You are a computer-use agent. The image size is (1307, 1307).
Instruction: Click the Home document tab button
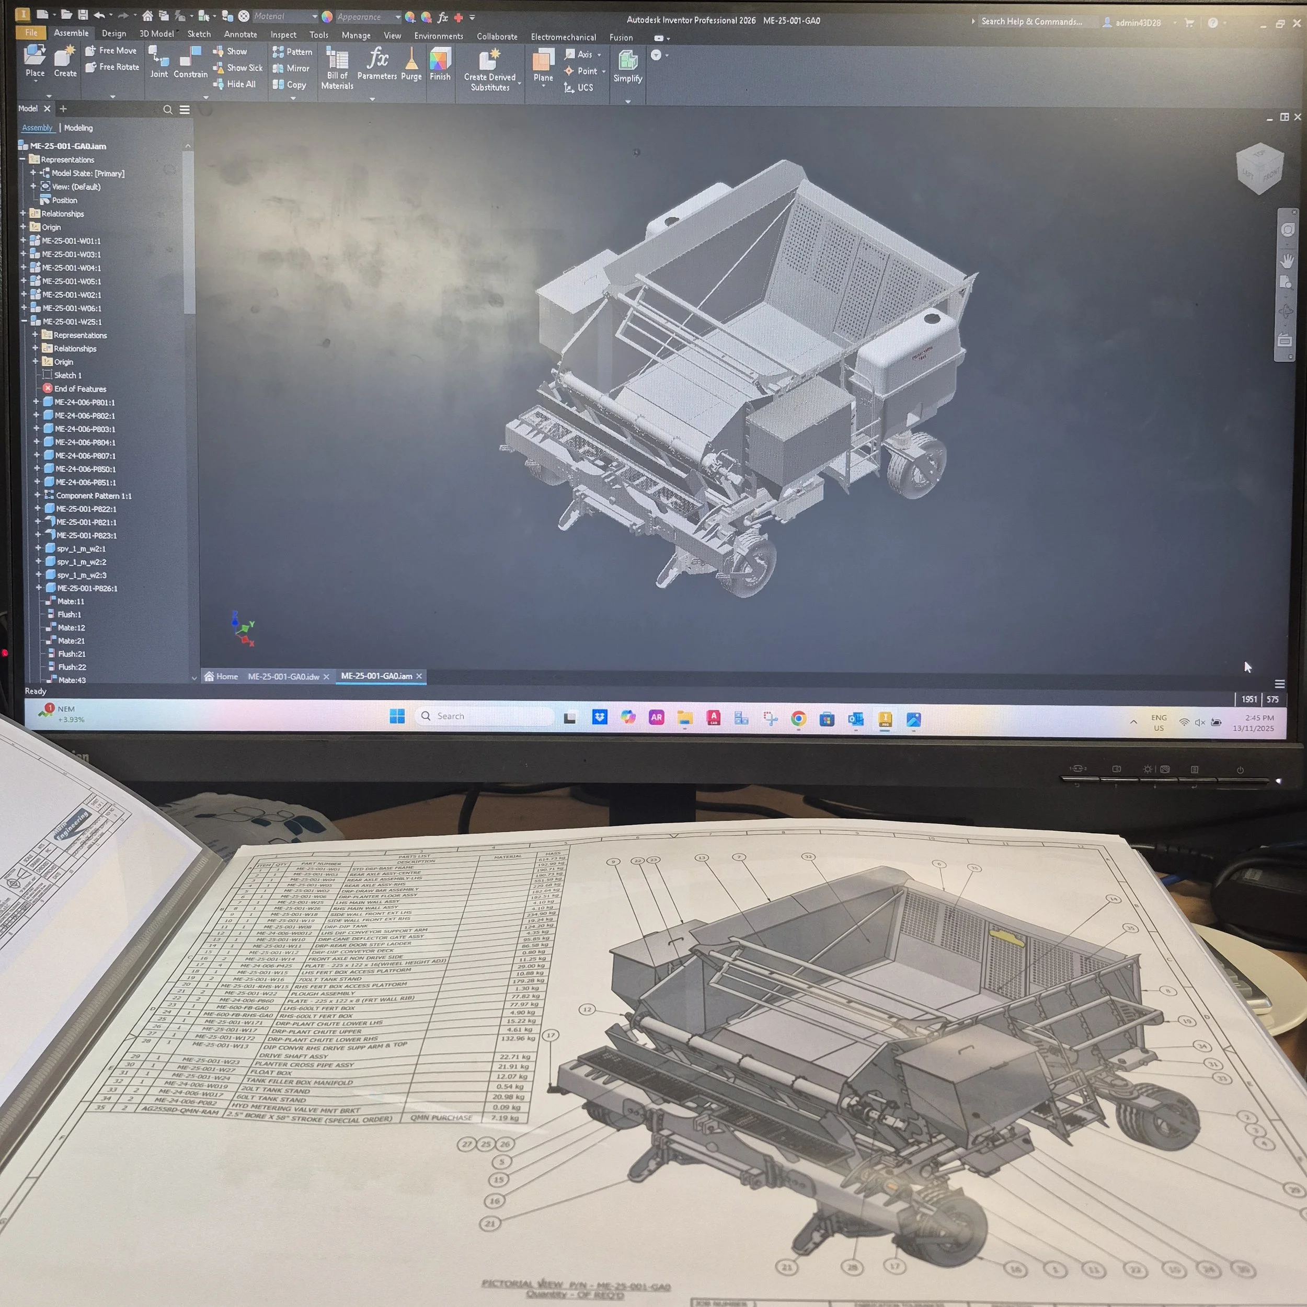pos(221,677)
